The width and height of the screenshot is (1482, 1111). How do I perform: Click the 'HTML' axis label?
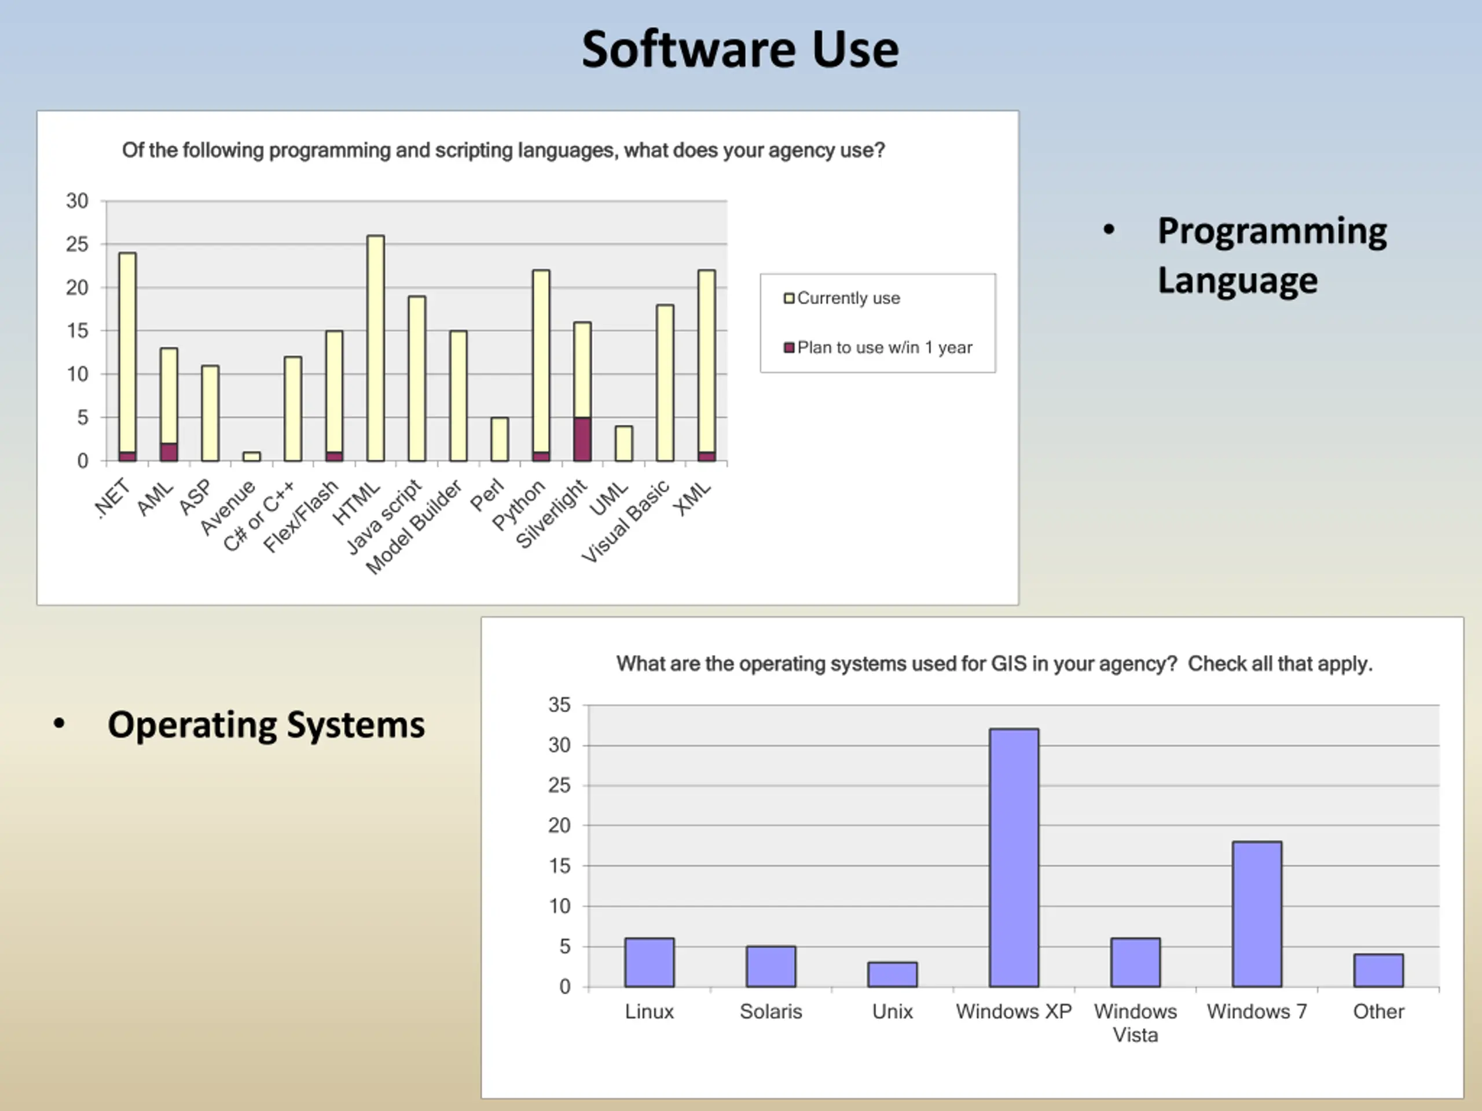coord(357,503)
